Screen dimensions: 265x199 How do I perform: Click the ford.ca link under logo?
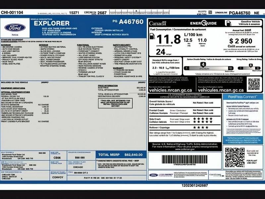(15, 35)
